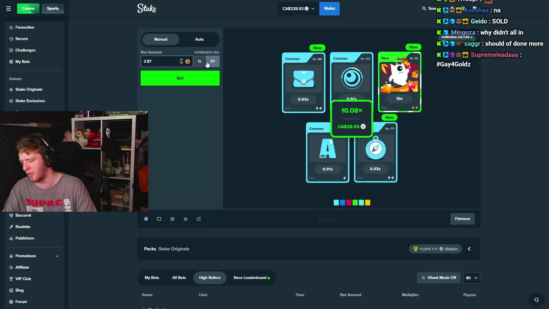The width and height of the screenshot is (549, 309).
Task: Click the dollar coin currency icon in bet field
Action: click(187, 61)
